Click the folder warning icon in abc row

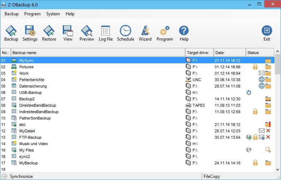point(268,124)
